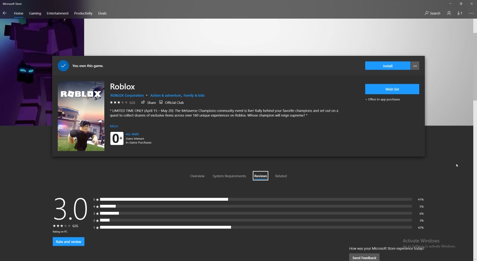Screen dimensions: 477x261
Task: Click the 4-star rating bar
Action: pos(256,206)
